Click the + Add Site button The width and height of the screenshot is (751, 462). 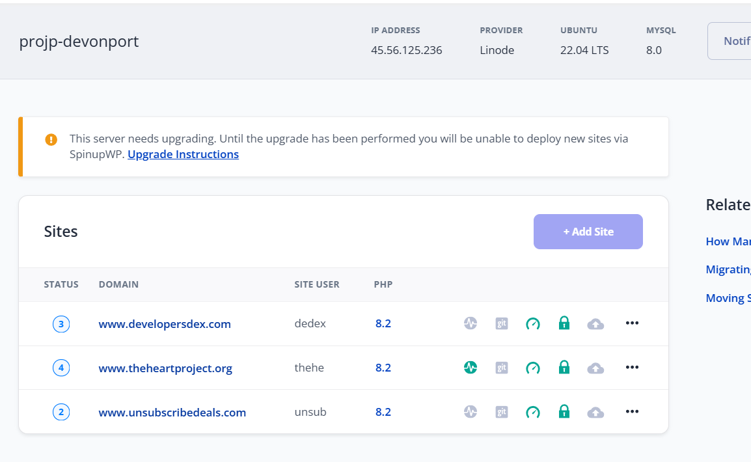(x=588, y=232)
